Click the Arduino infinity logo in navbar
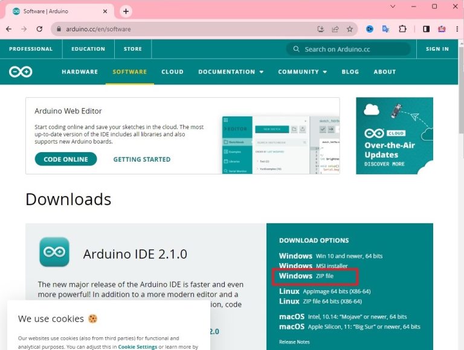The image size is (464, 350). [x=21, y=72]
